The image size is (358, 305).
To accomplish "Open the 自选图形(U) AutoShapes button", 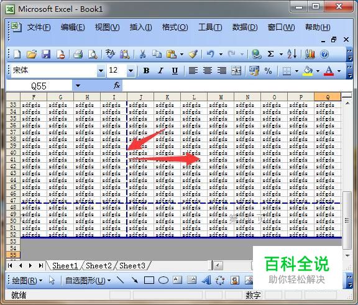I will [x=88, y=280].
